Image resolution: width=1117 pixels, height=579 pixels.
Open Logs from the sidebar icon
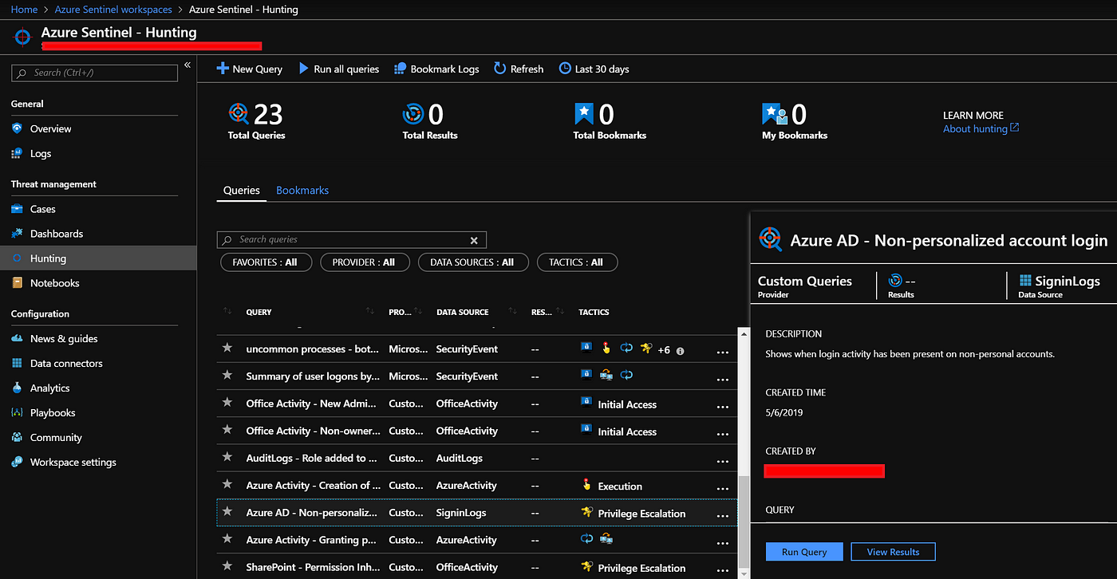17,153
